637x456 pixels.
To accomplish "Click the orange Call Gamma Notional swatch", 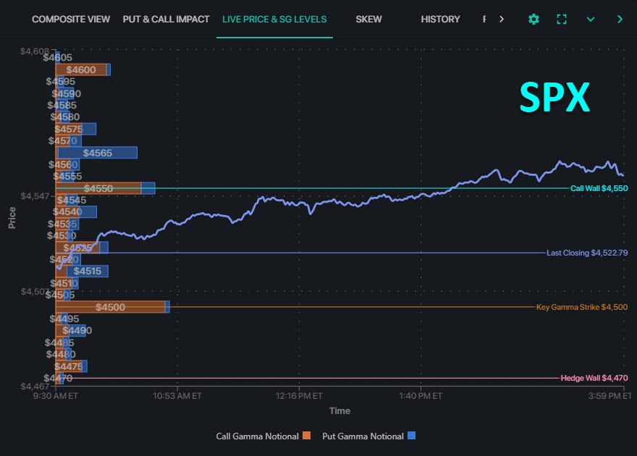I will click(307, 436).
